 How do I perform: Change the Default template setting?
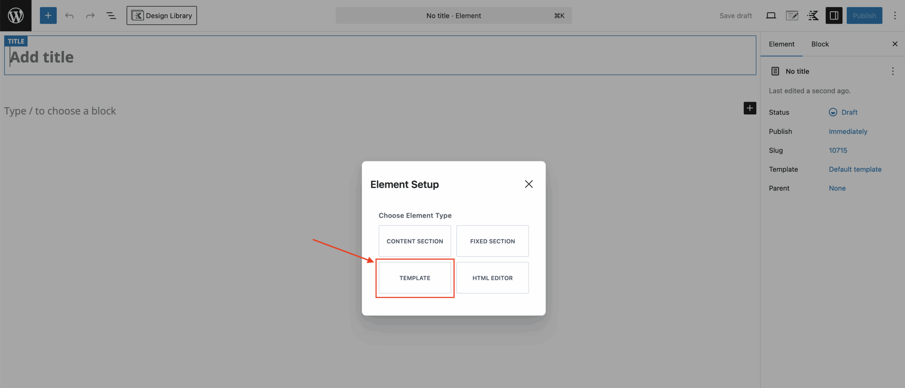(x=855, y=169)
